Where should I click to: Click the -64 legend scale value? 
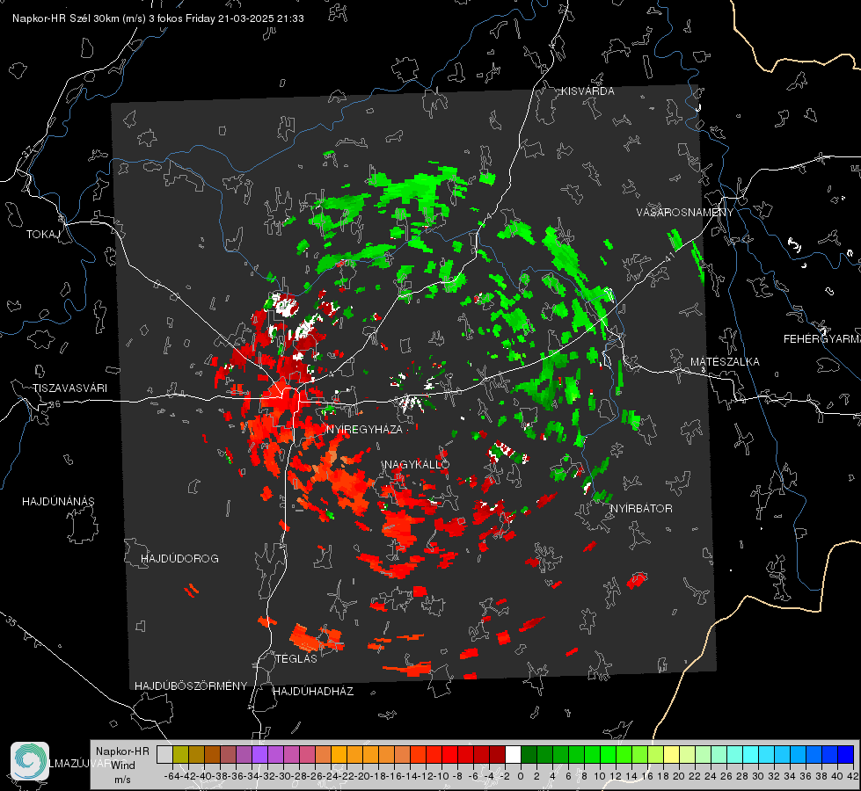coord(172,776)
